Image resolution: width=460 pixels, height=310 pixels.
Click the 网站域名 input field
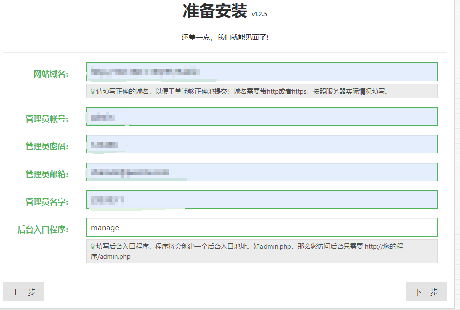[261, 72]
